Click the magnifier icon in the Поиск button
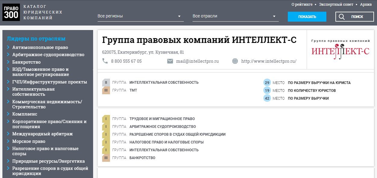The image size is (377, 178). pos(342,17)
